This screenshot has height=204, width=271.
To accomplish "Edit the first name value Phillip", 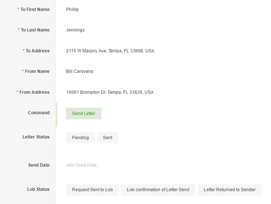I will 72,10.
